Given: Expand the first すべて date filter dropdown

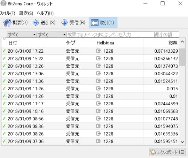Looking at the screenshot, I should [x=22, y=35].
